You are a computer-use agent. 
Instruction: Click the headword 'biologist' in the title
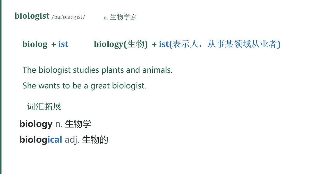[32, 16]
